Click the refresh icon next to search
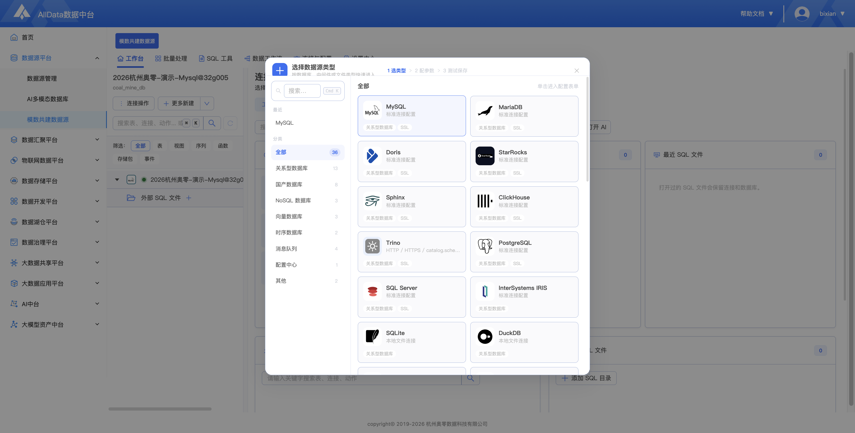 point(230,123)
